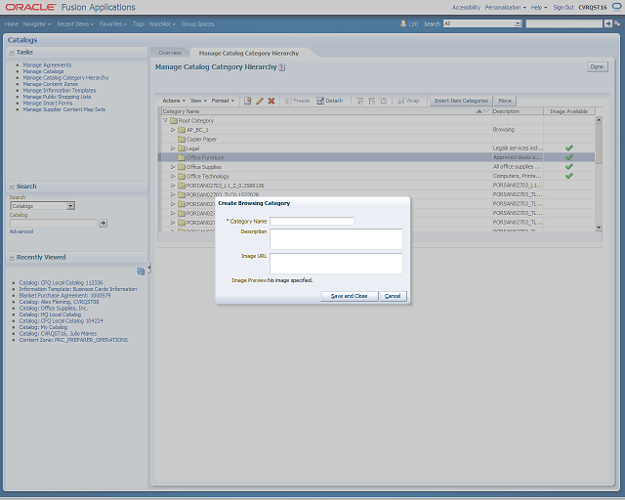Collapse the Tasks panel
Screen dimensions: 625x500
click(x=12, y=52)
